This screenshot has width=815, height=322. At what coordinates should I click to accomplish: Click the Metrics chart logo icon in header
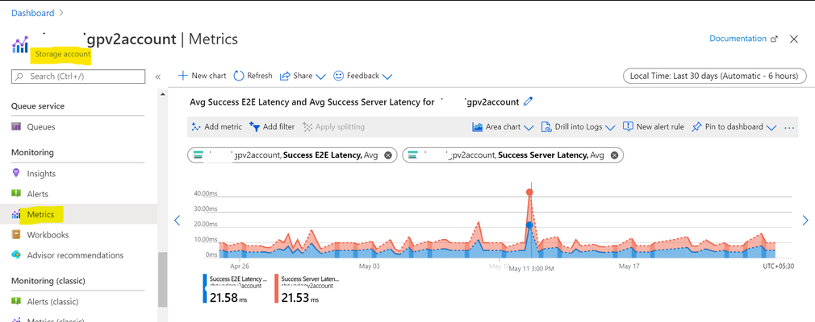(20, 45)
